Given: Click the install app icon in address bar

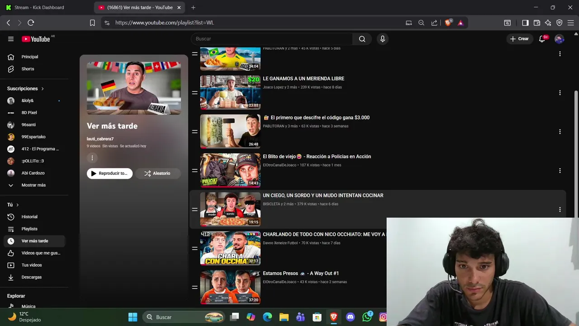Looking at the screenshot, I should tap(408, 23).
